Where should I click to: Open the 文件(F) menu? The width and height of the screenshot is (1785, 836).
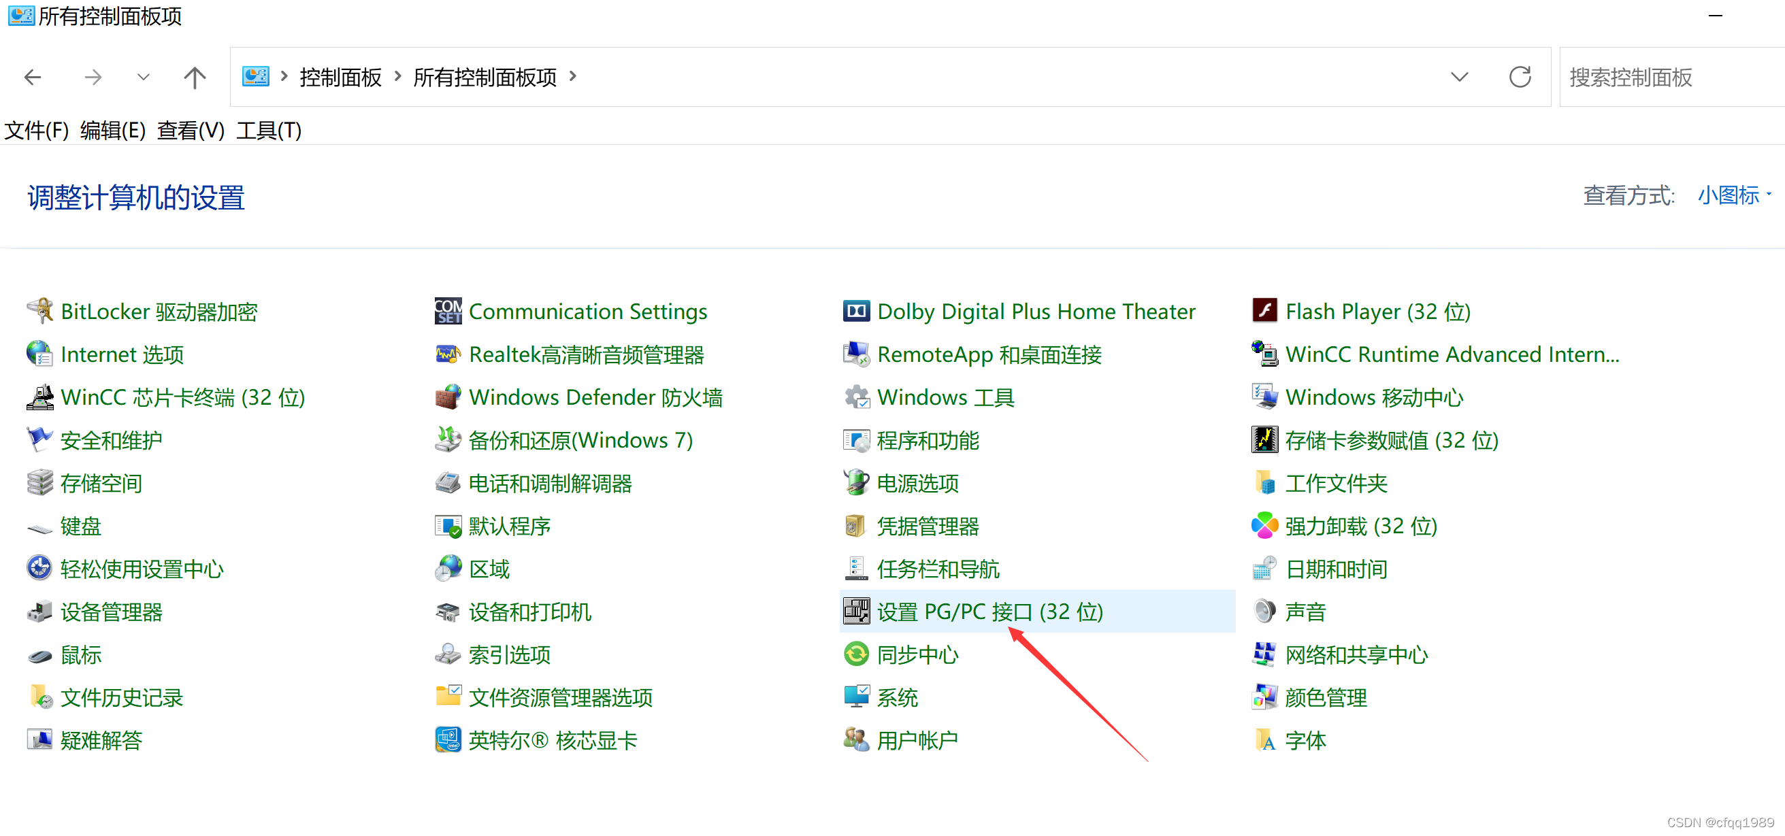pos(37,130)
